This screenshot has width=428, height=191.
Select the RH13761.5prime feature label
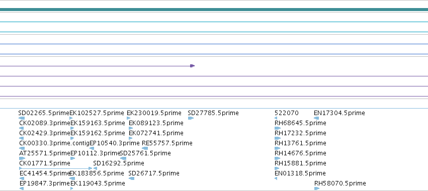(x=300, y=143)
